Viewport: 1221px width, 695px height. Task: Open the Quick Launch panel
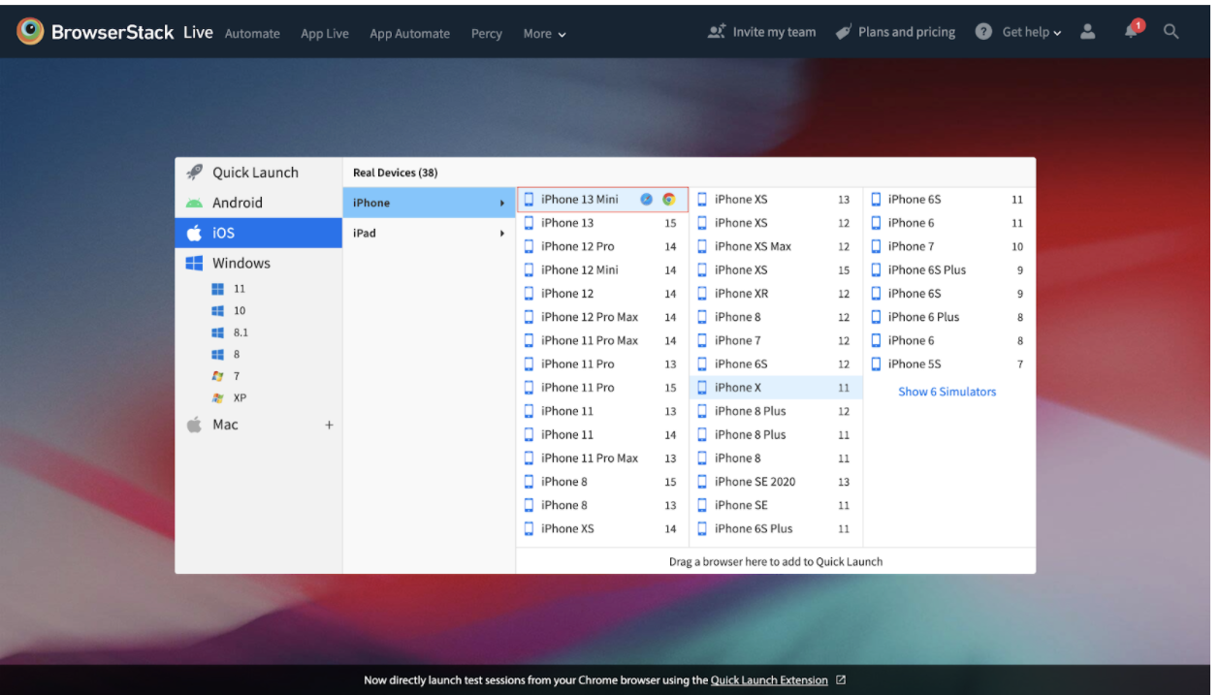[x=255, y=172]
